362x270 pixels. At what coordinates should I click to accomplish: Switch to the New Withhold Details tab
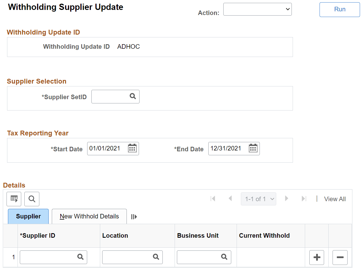pos(89,216)
